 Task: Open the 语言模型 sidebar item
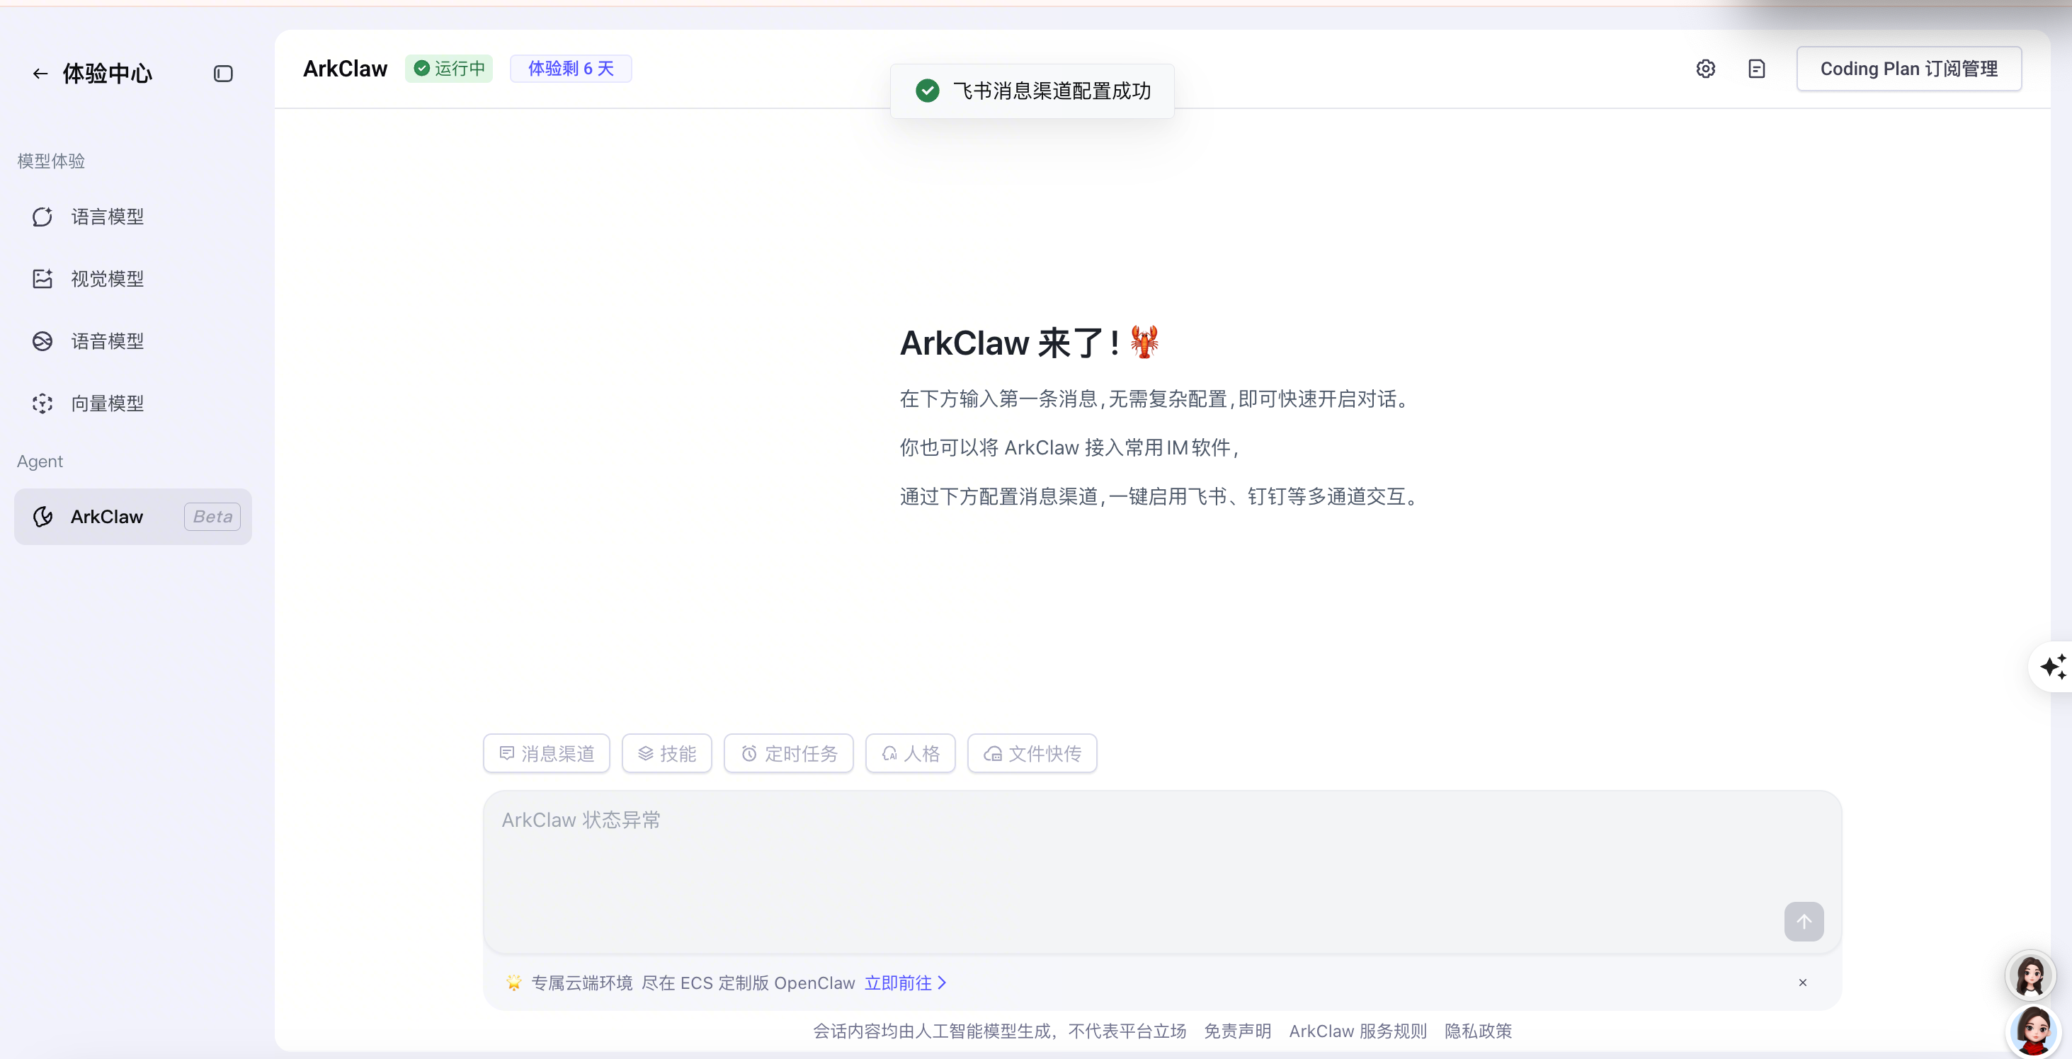click(x=107, y=217)
